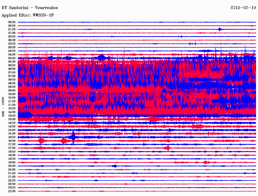Viewport: 258px width, 196px height.
Task: Click the 03:00 time label
Action: coord(12,44)
